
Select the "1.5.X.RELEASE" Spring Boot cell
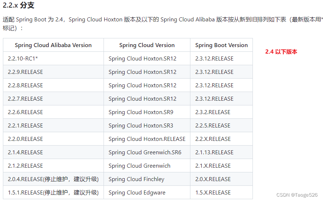click(x=221, y=193)
